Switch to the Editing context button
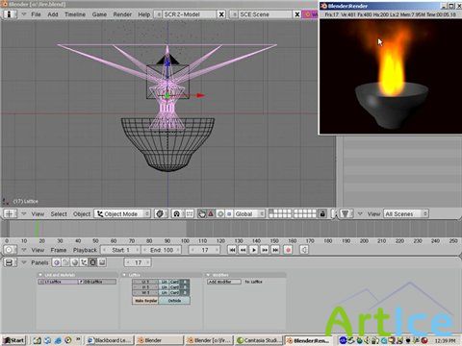The image size is (462, 346). [92, 262]
